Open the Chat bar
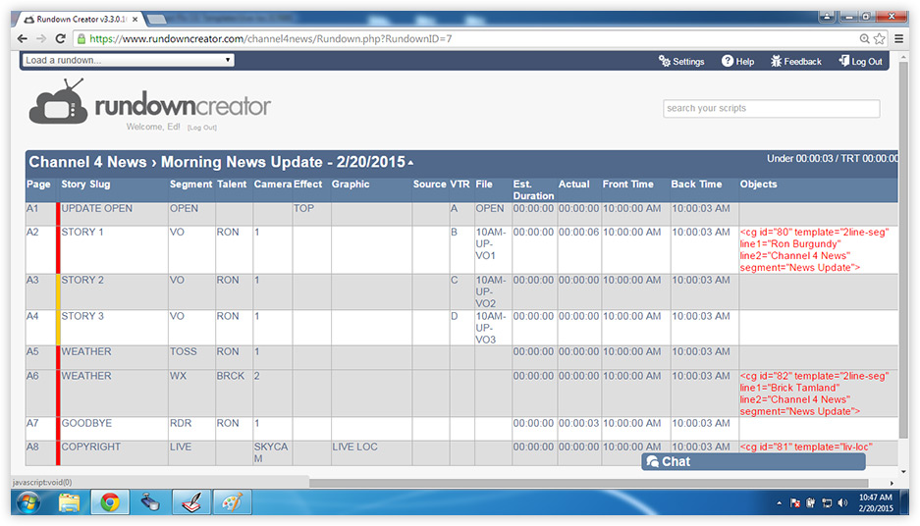This screenshot has width=920, height=526. point(753,461)
